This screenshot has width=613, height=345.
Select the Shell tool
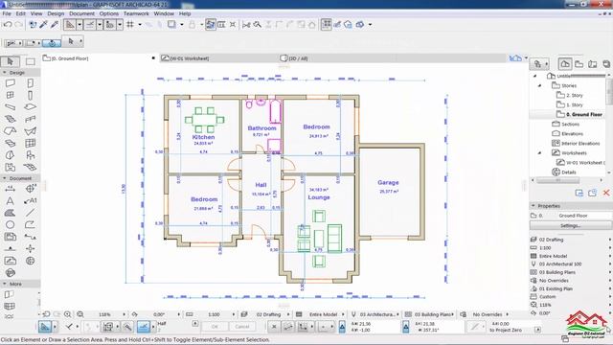point(30,131)
